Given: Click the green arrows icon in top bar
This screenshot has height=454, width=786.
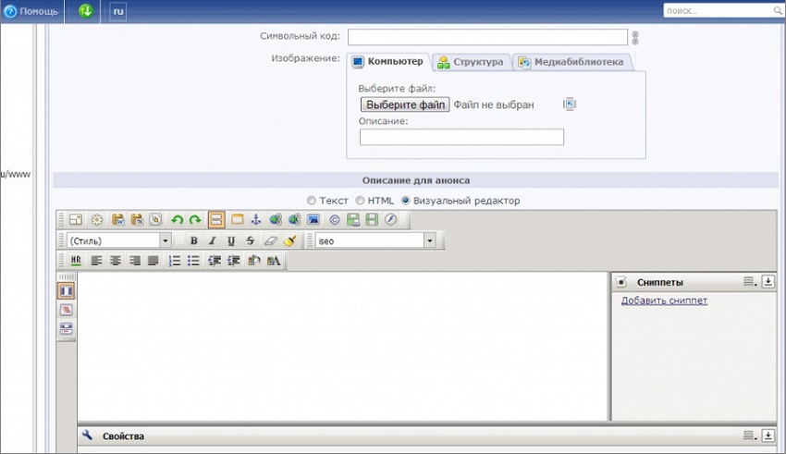Looking at the screenshot, I should (x=86, y=11).
